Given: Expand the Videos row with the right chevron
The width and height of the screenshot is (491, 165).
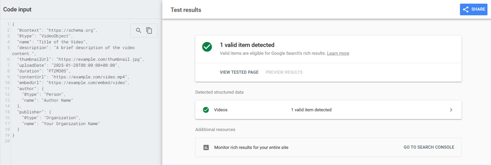Looking at the screenshot, I should click(x=451, y=110).
